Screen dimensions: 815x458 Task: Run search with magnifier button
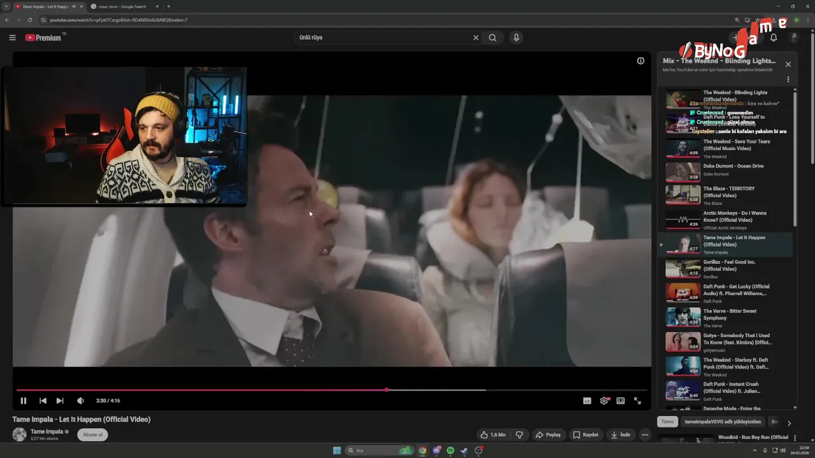click(493, 38)
